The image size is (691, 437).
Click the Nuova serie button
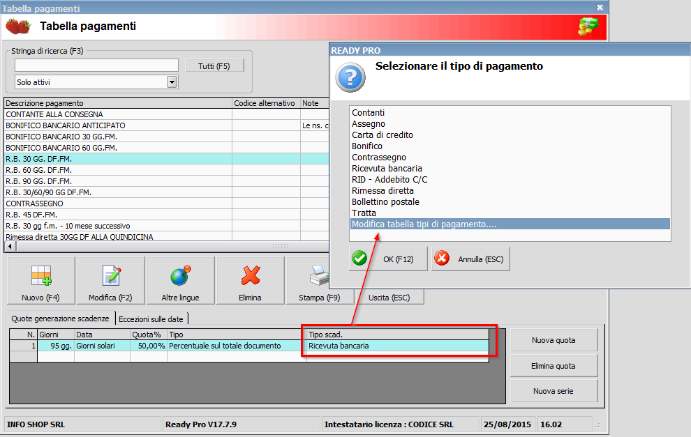[x=553, y=391]
